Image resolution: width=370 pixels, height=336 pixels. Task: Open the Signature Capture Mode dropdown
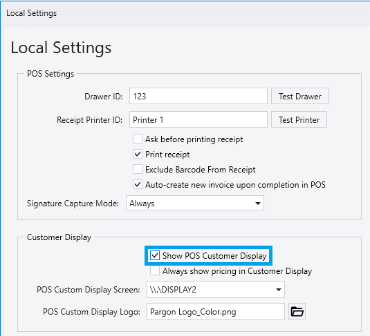point(195,203)
